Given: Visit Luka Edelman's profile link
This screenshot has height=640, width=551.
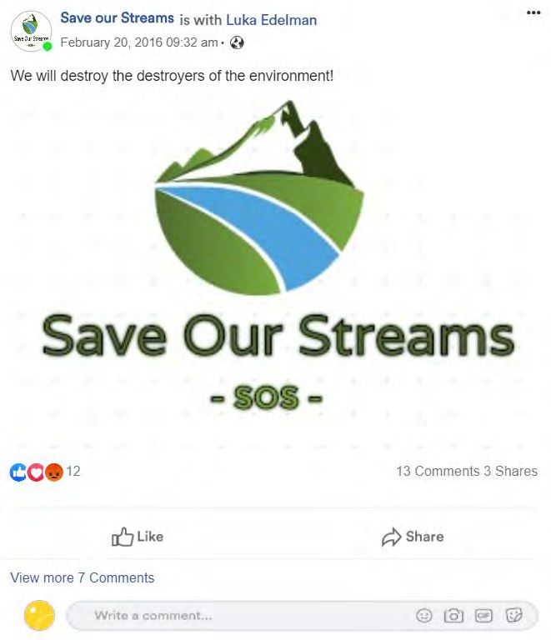Looking at the screenshot, I should [x=272, y=20].
